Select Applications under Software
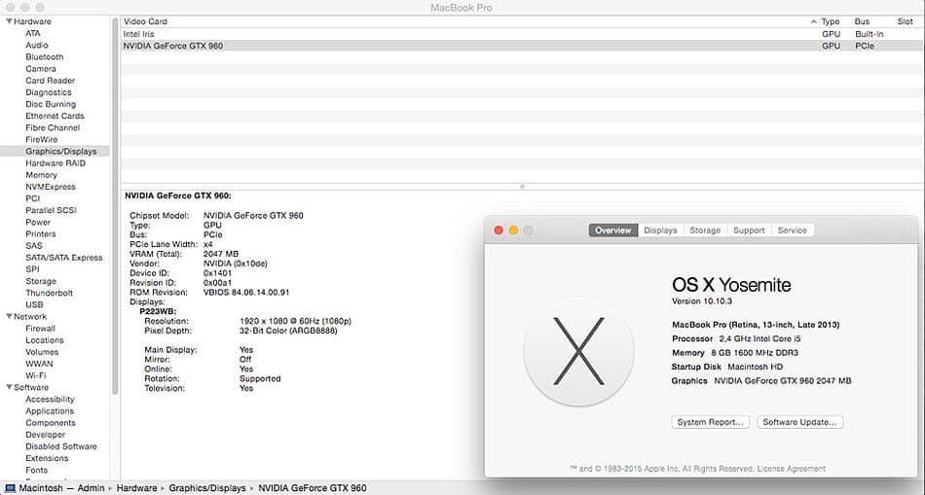925x495 pixels. point(50,410)
